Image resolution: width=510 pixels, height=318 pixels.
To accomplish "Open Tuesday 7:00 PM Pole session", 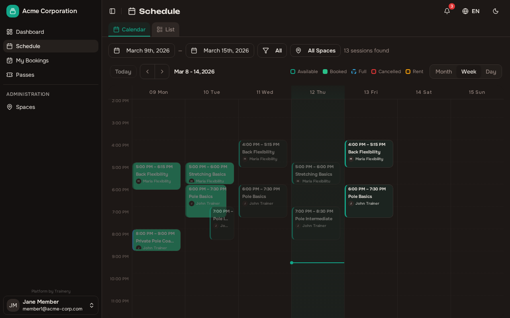I will (x=222, y=223).
